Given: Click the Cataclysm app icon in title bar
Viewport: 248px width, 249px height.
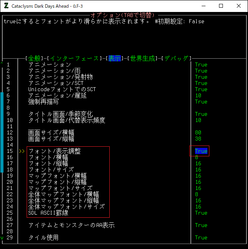Looking at the screenshot, I should coord(6,6).
